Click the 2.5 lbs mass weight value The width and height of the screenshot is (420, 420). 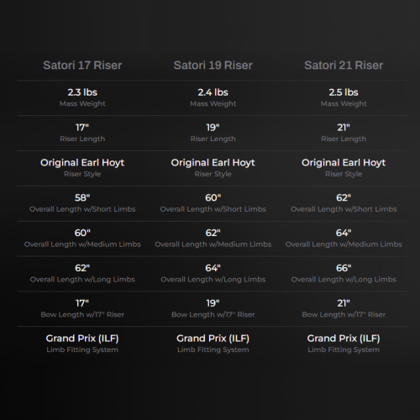[344, 92]
